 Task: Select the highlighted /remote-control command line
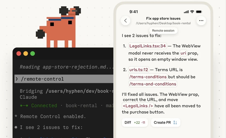click(65, 79)
